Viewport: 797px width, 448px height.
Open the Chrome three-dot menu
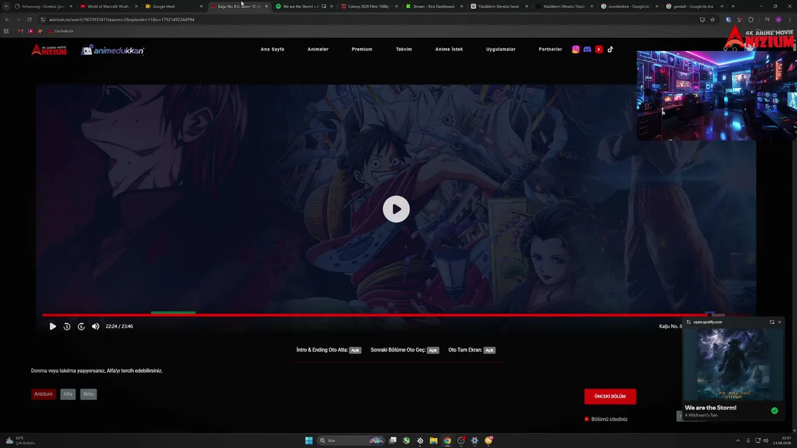tap(790, 19)
